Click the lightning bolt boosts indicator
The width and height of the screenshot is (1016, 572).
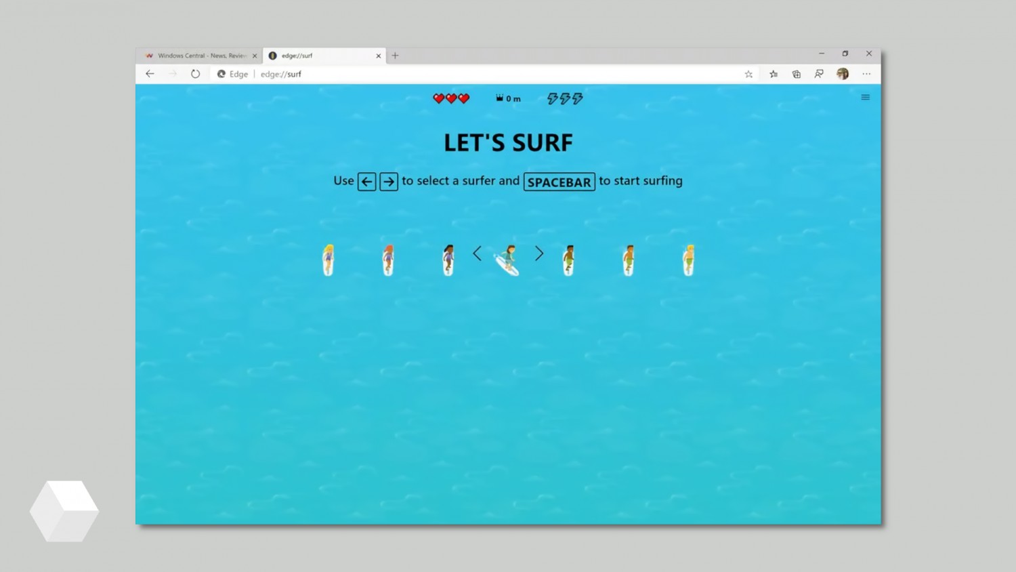point(565,98)
